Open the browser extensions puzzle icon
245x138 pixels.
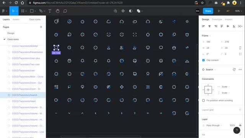click(x=228, y=3)
